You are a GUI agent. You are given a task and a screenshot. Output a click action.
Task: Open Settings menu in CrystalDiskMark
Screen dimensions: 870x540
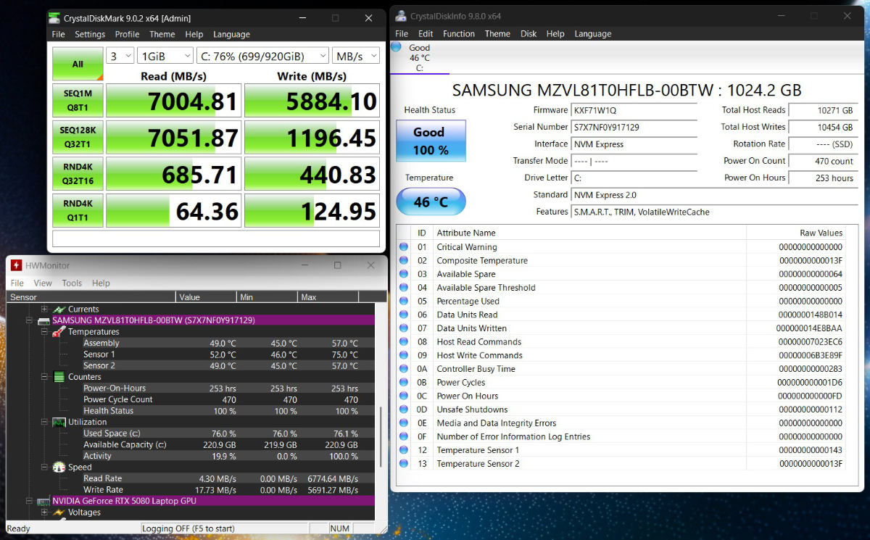point(90,34)
